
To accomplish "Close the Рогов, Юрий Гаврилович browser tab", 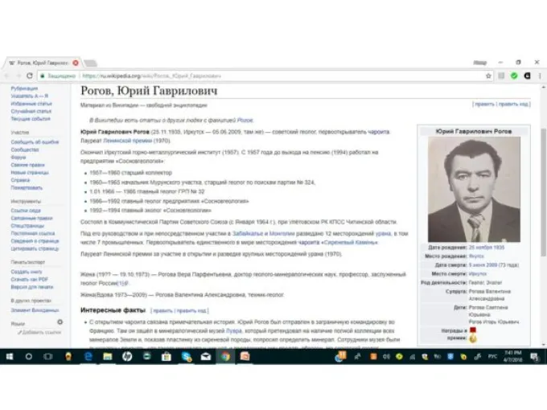I will 76,62.
